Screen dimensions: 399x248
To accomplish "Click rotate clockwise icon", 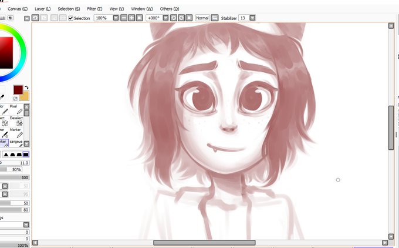I will click(181, 18).
